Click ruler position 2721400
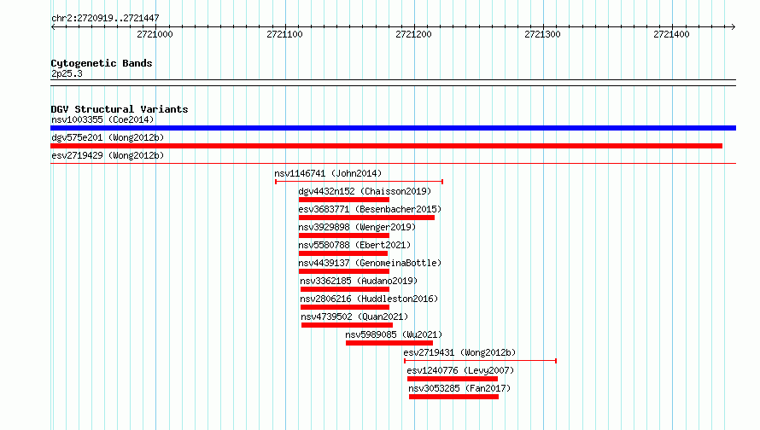760x430 pixels. (671, 34)
